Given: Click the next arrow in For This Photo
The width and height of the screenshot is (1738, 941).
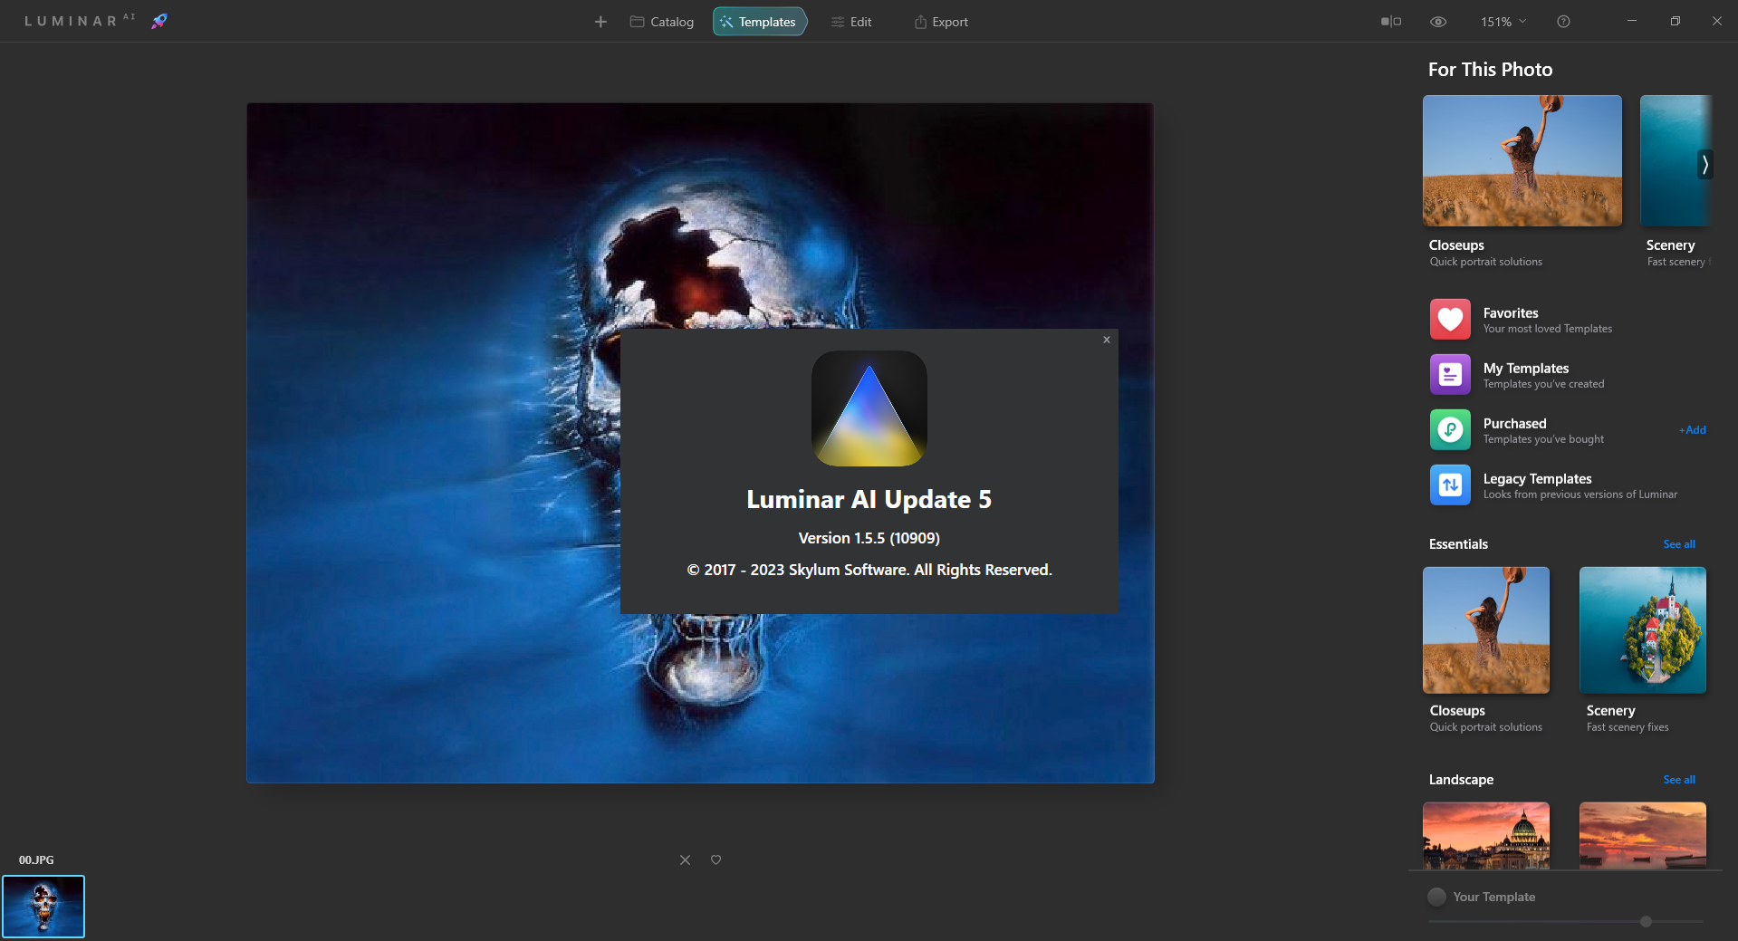Looking at the screenshot, I should [x=1704, y=164].
